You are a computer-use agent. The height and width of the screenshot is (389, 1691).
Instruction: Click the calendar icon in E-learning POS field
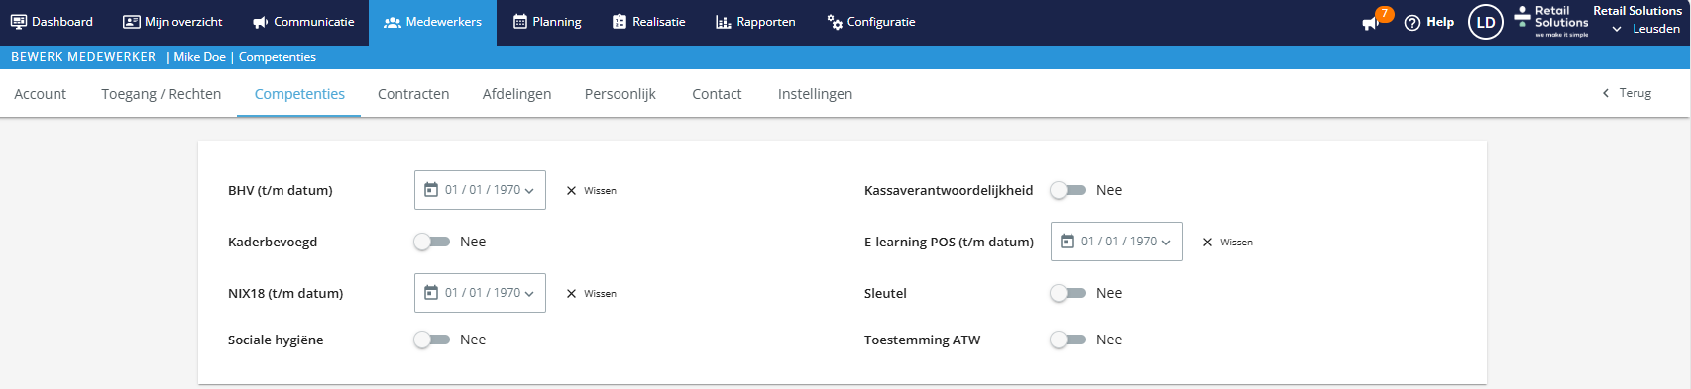point(1068,242)
